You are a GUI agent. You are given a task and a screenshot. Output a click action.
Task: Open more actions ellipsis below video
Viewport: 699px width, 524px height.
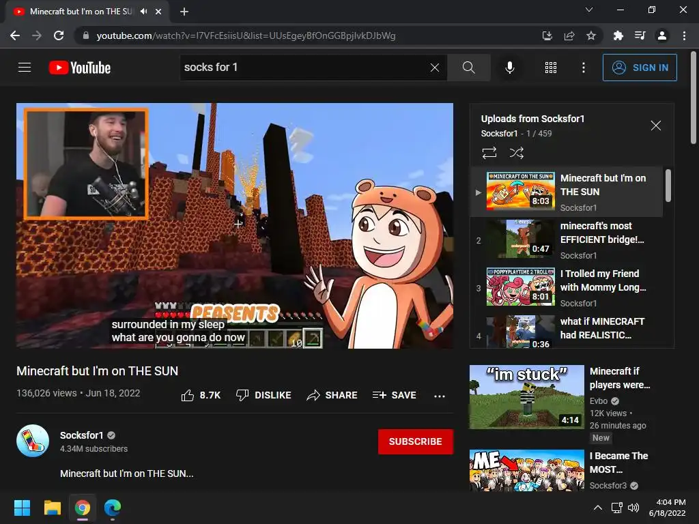pos(440,396)
